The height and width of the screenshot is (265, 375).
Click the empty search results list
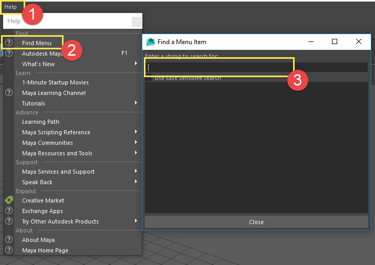pos(256,147)
